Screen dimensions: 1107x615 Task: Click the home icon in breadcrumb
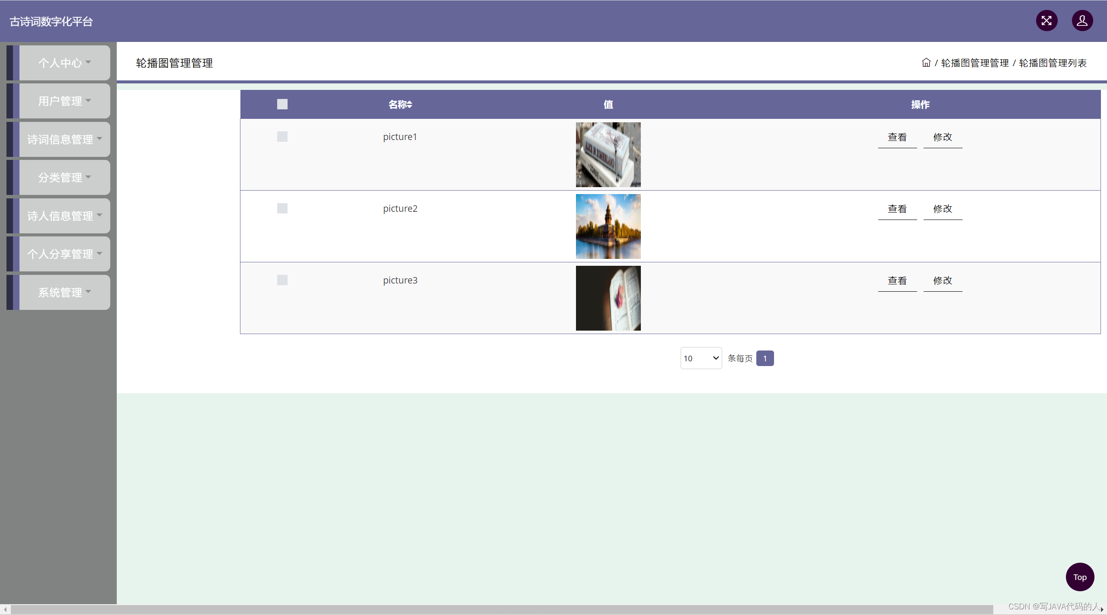pyautogui.click(x=926, y=63)
